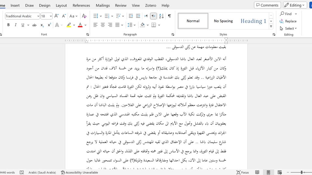Viewport: 312px width, 175px height.
Task: Toggle Italic formatting
Action: pos(16,25)
